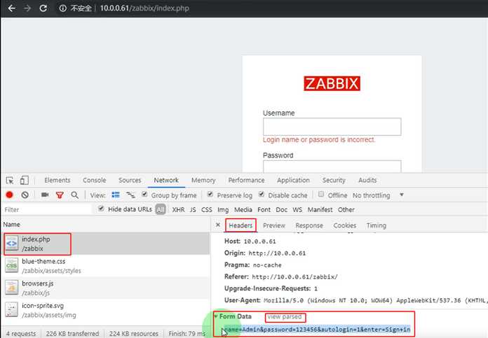Open the Timing detail tab
Screen dimensions: 488x338
(377, 225)
